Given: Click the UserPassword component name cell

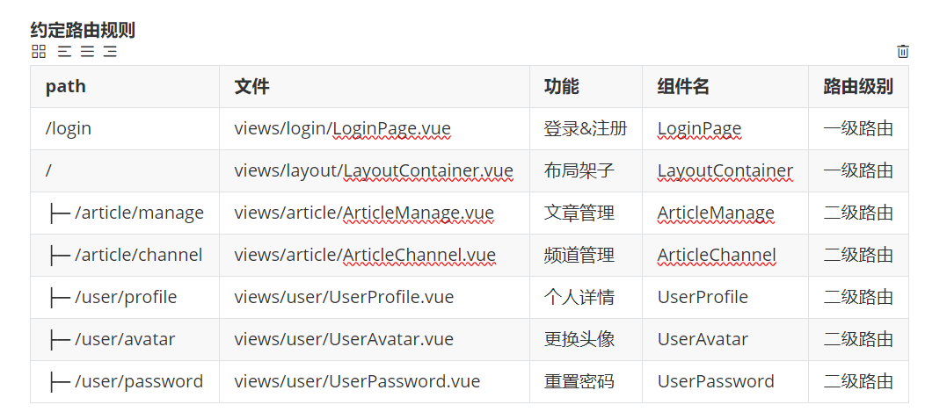Looking at the screenshot, I should point(725,381).
